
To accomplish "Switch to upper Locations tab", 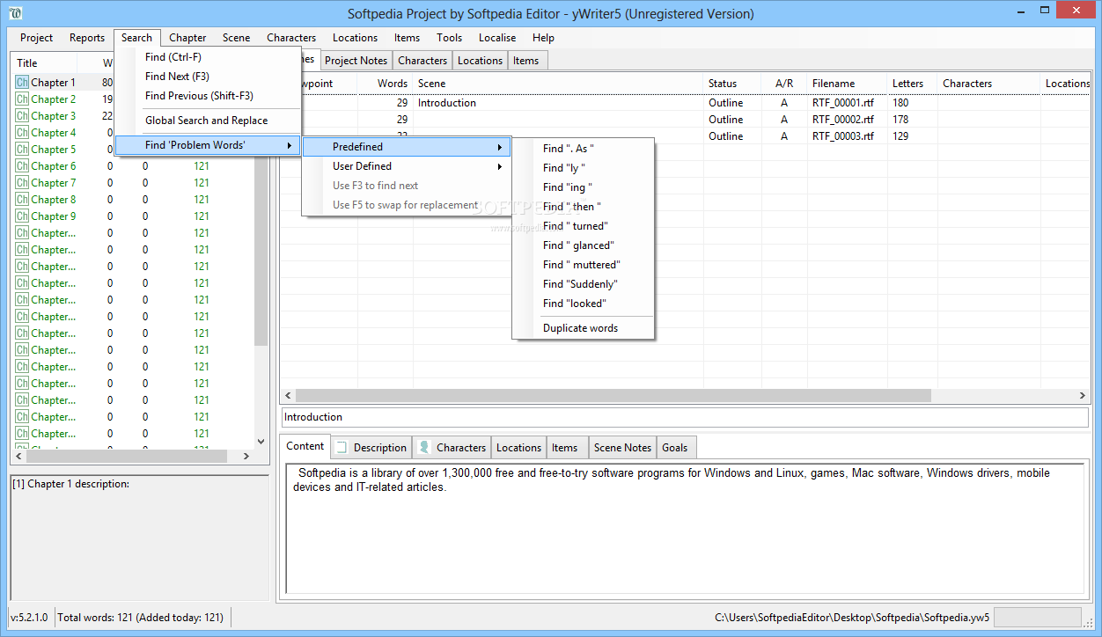I will (x=480, y=61).
